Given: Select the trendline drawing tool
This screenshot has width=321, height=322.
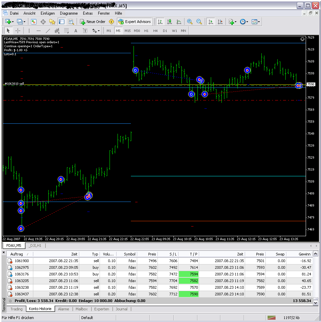Looking at the screenshot, I should tap(48, 31).
